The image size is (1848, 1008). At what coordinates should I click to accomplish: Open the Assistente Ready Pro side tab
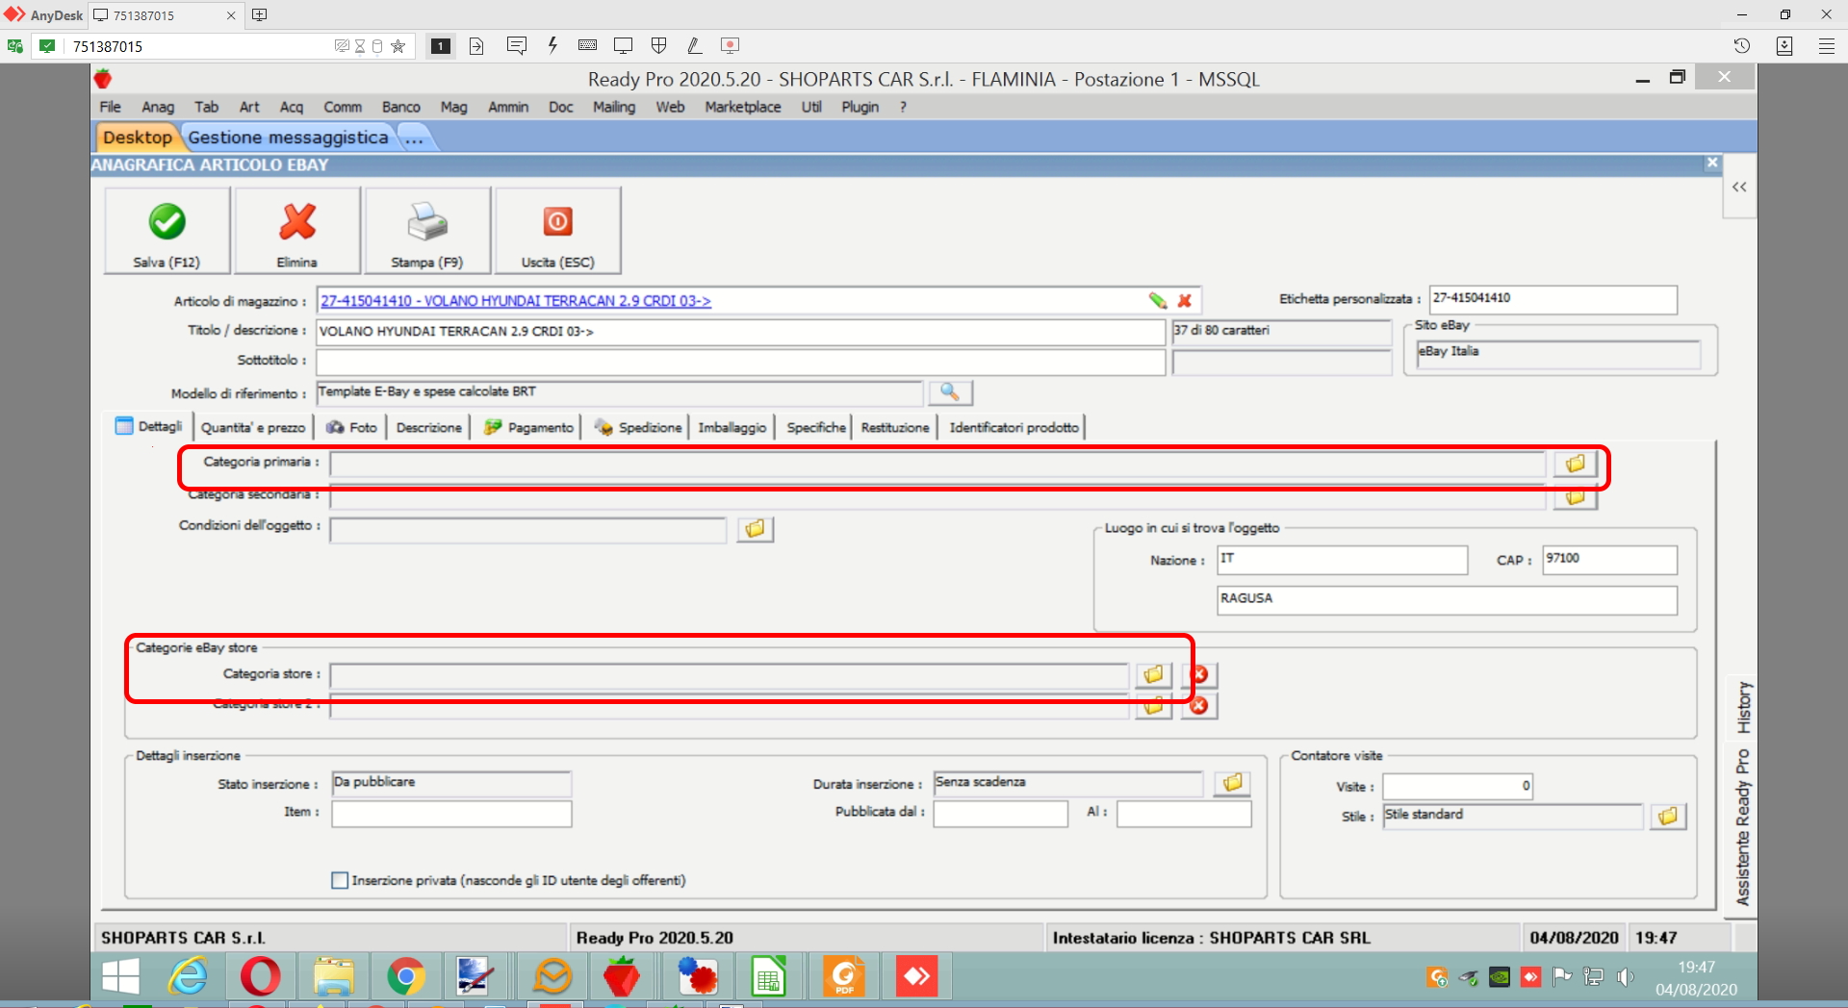1743,827
